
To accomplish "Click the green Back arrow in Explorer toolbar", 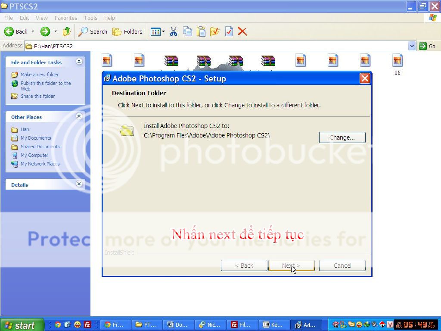I will [9, 31].
